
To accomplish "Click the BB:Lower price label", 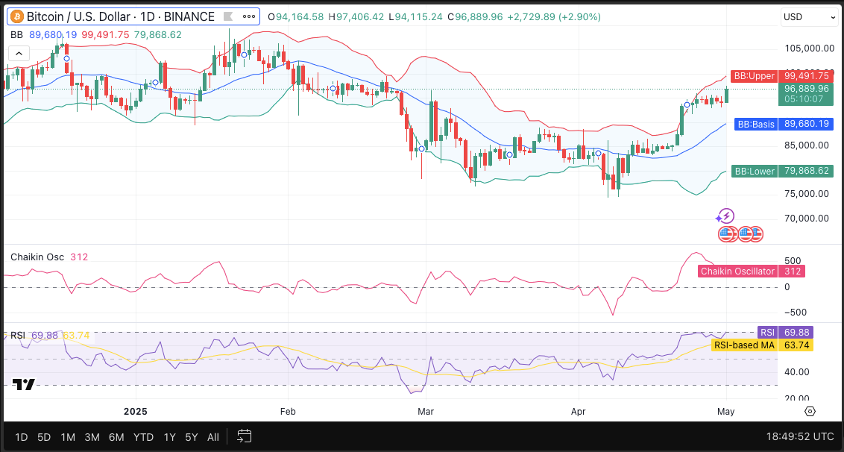I will pos(754,172).
